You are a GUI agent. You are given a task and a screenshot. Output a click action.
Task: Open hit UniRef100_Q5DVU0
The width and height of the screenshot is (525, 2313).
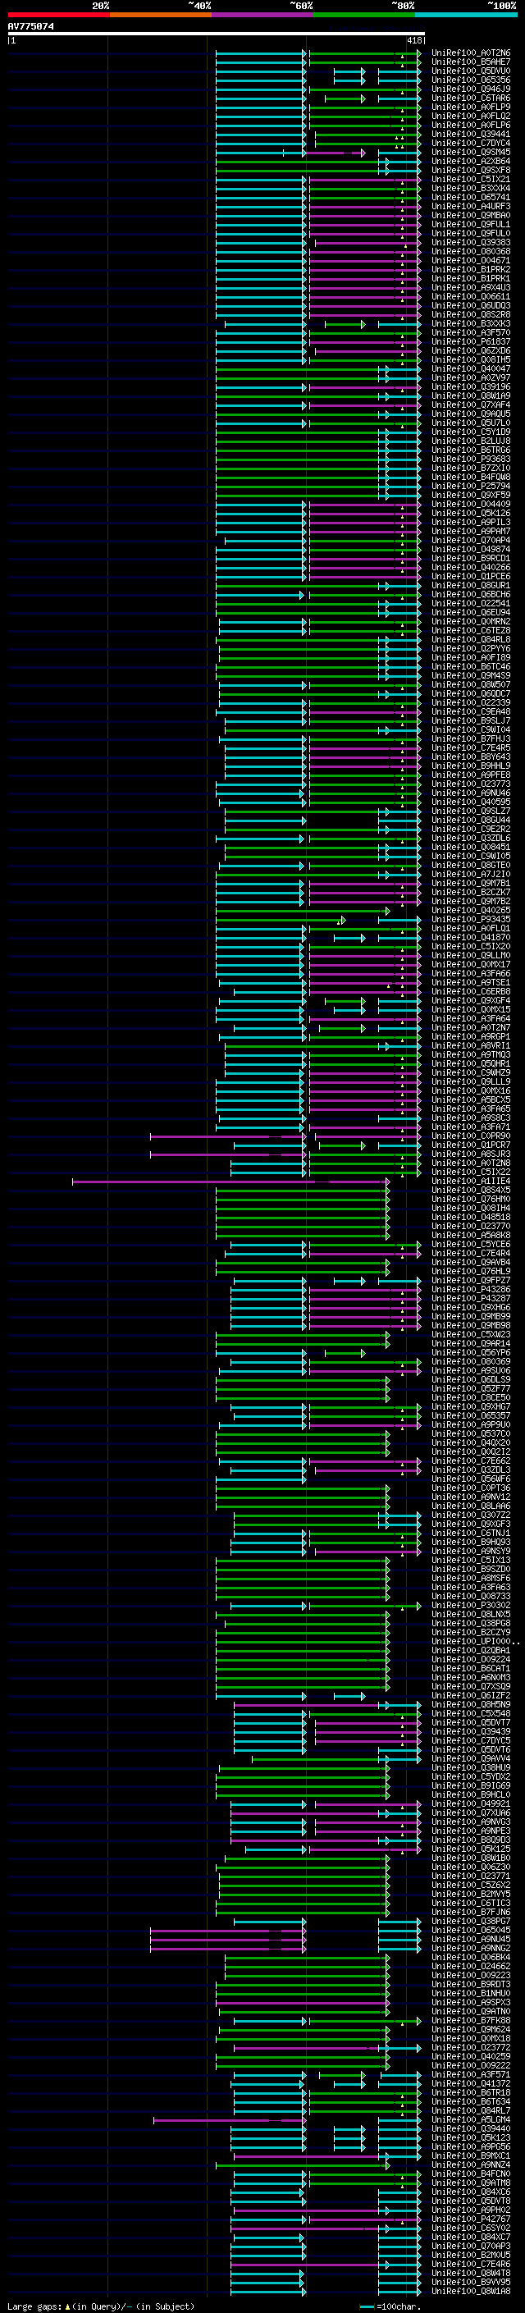(471, 71)
